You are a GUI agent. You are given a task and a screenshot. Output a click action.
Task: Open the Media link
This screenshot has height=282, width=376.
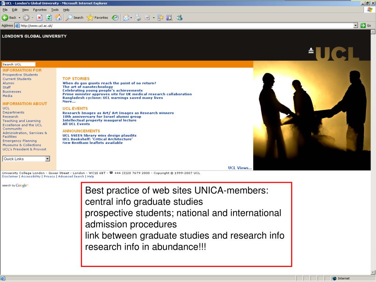(x=7, y=96)
